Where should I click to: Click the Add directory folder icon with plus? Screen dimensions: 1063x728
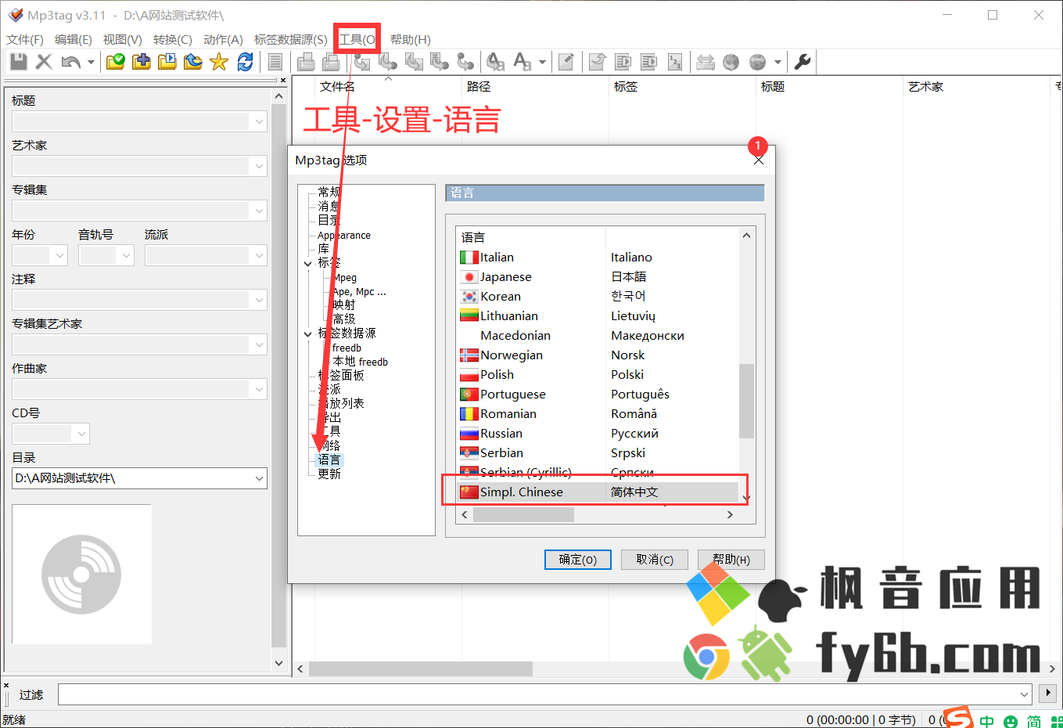[142, 62]
